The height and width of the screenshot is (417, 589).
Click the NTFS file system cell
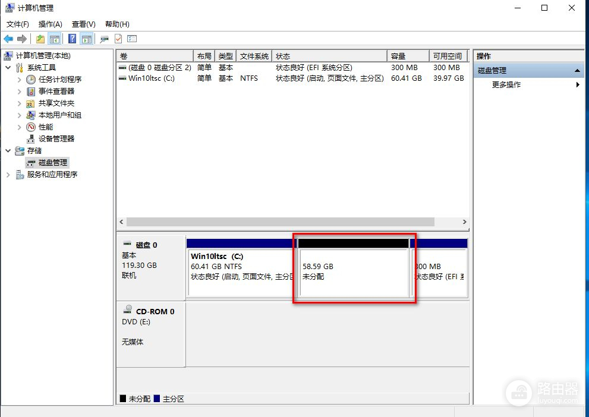point(248,78)
